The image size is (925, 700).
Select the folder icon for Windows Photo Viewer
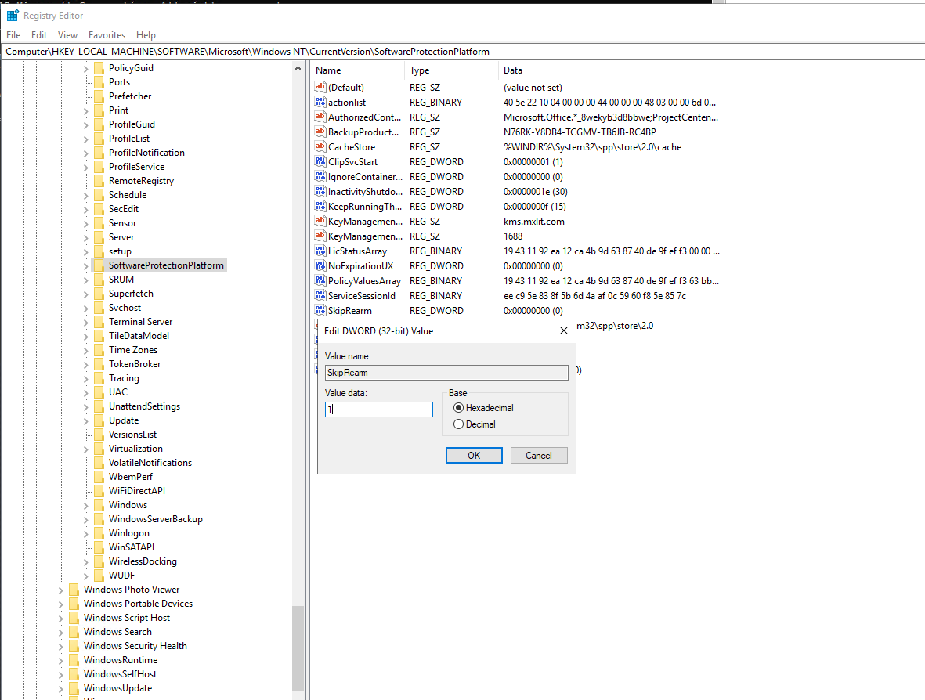point(74,590)
